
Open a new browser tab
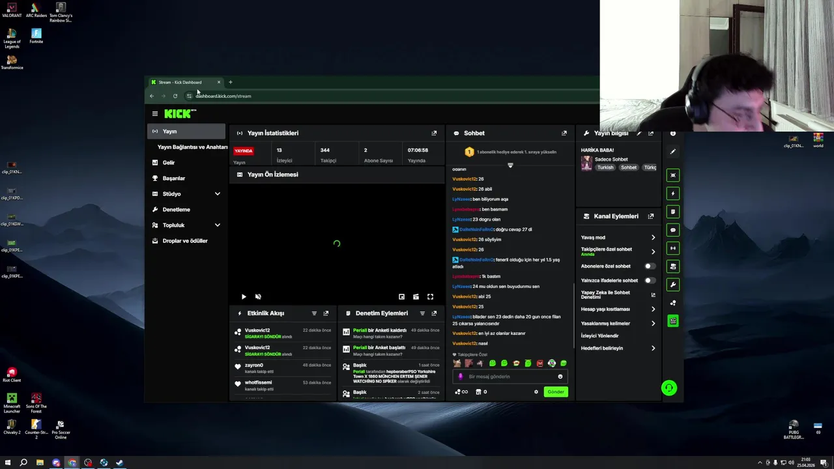pyautogui.click(x=230, y=82)
